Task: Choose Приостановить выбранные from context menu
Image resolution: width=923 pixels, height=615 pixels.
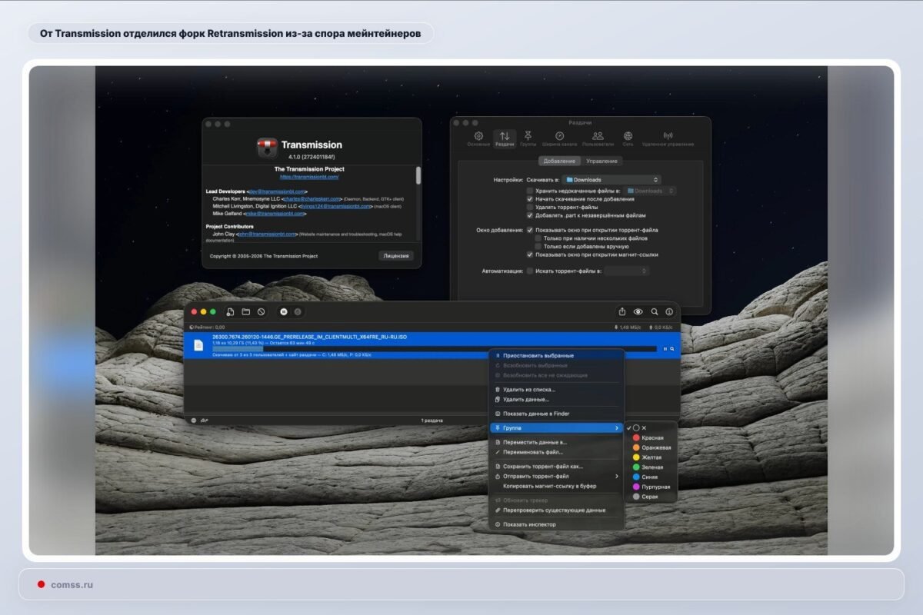Action: pos(556,356)
